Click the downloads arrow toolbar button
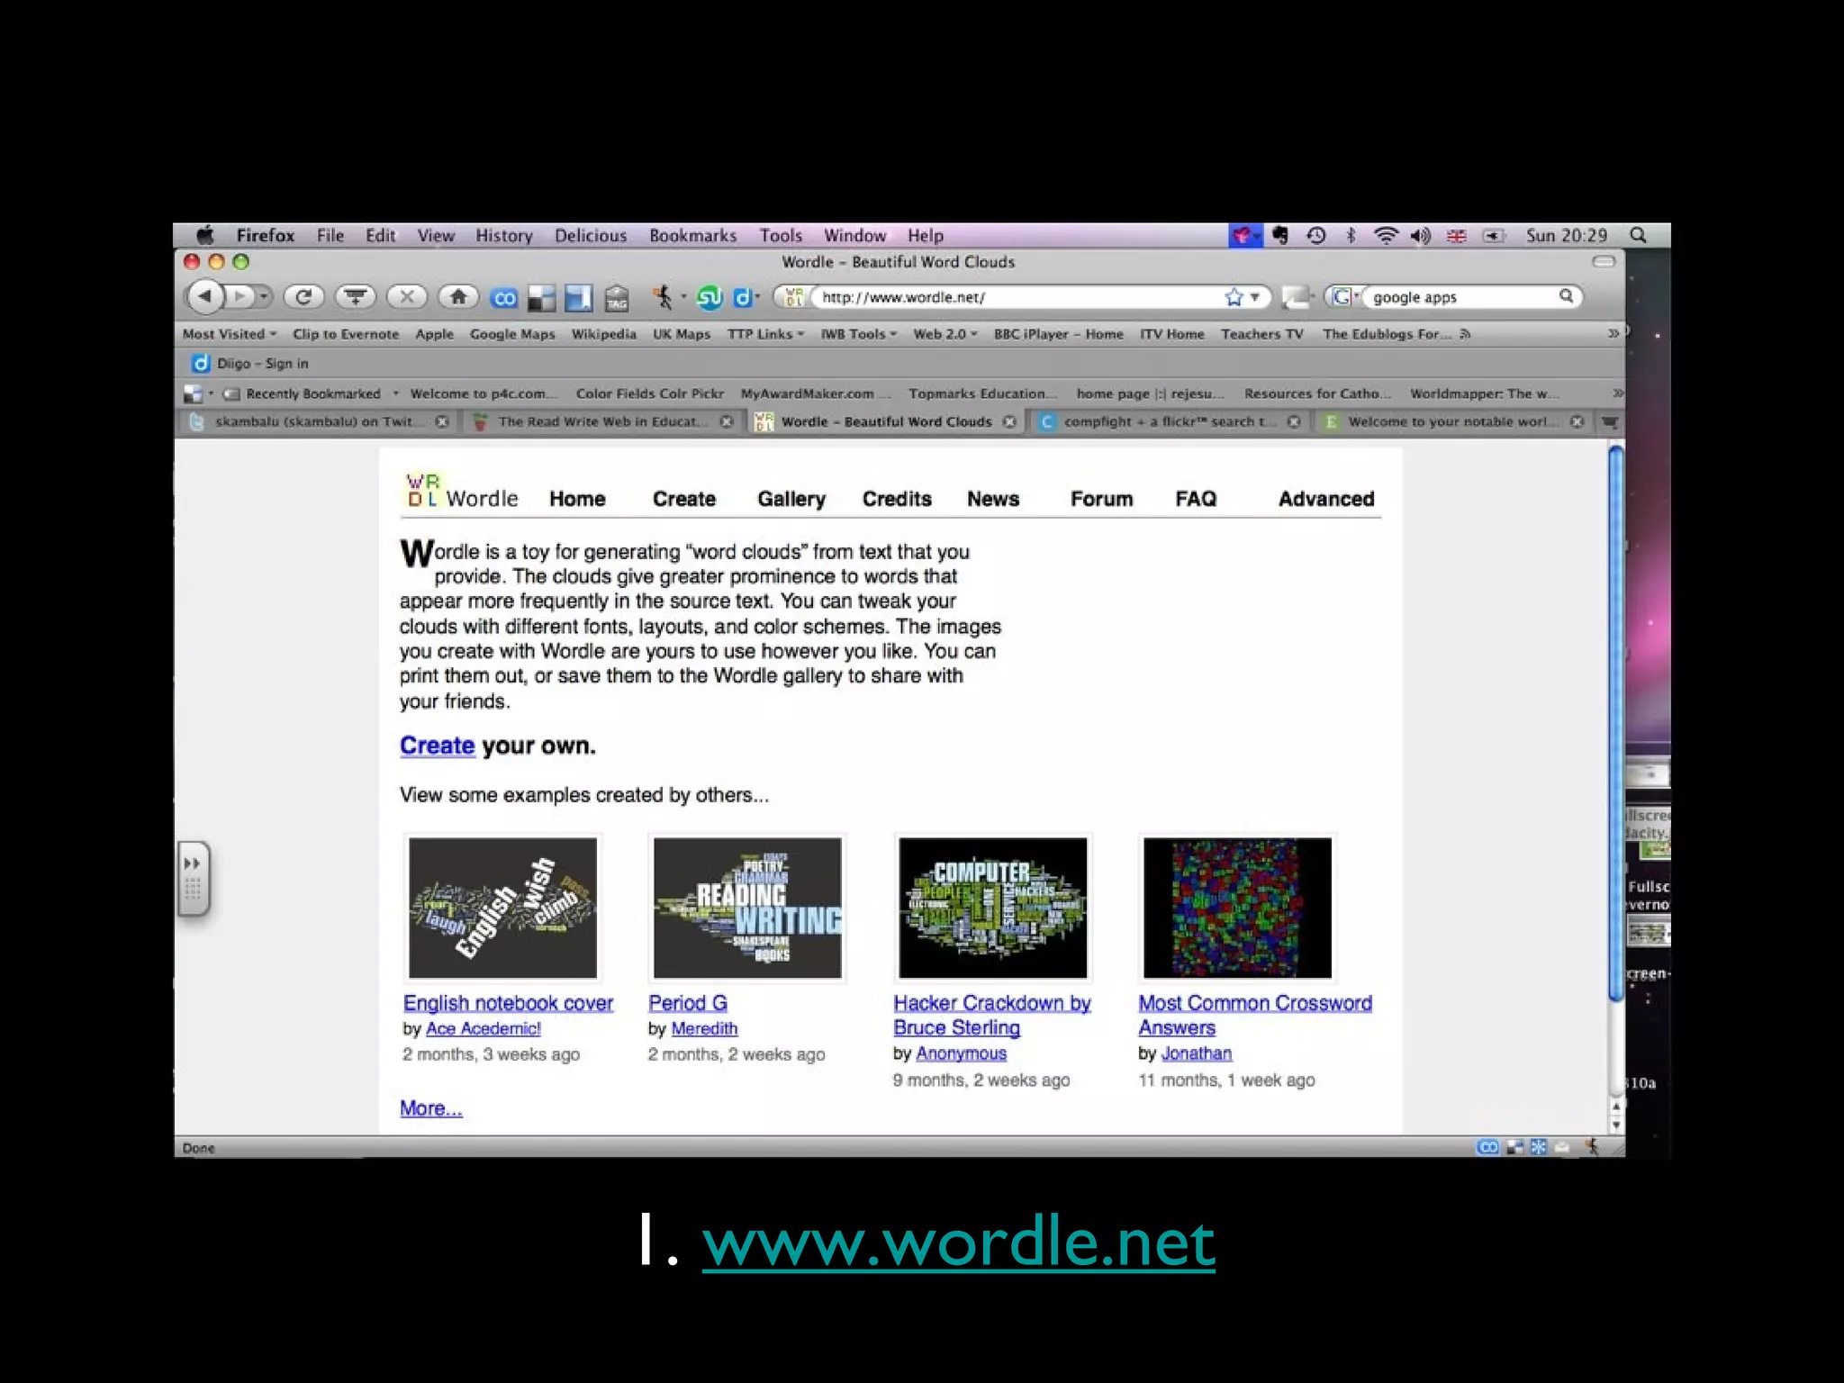 [356, 296]
